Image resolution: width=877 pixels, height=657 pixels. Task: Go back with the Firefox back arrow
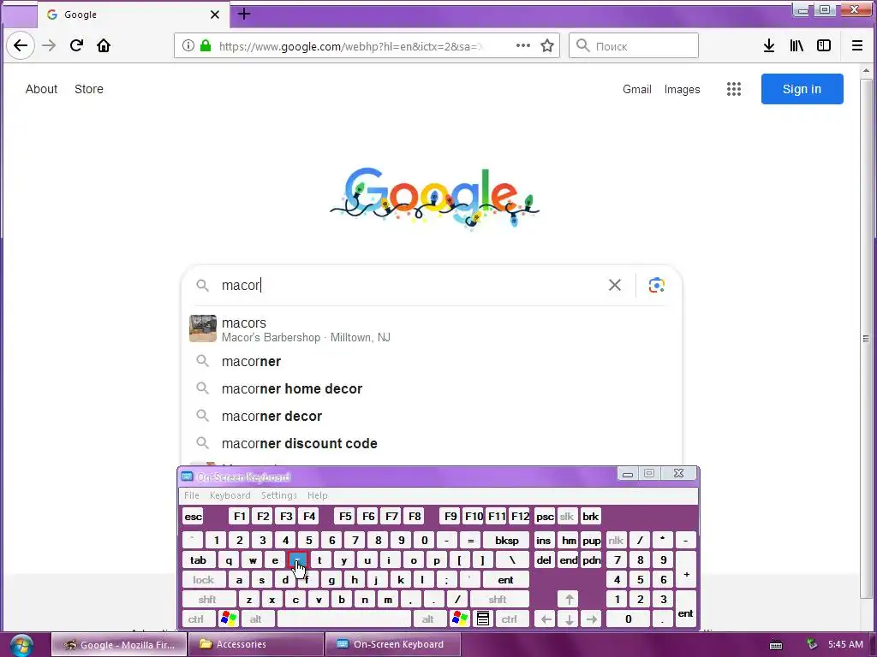pos(21,46)
